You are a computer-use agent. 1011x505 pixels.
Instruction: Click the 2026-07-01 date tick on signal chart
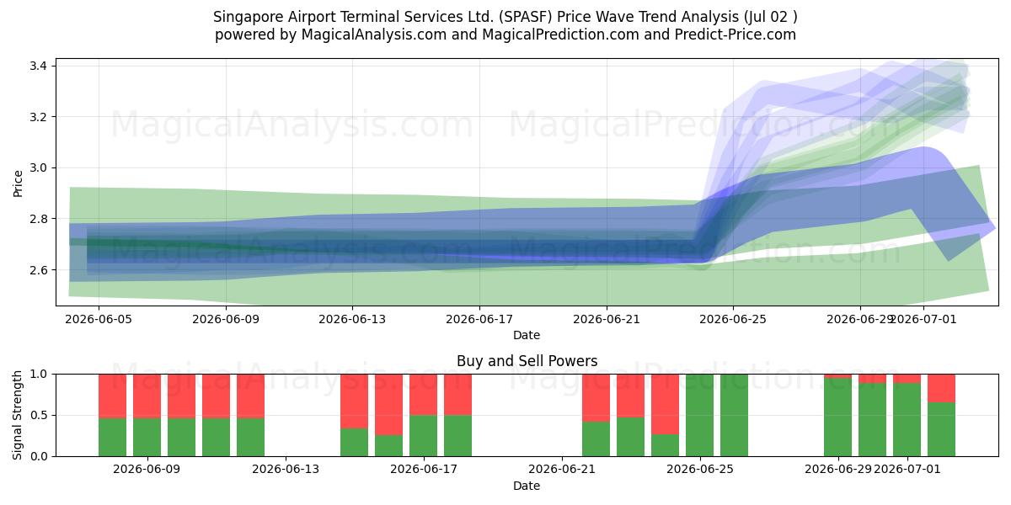907,470
